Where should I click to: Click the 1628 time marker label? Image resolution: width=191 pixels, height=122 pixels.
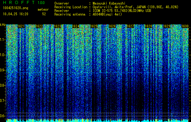coord(148,26)
